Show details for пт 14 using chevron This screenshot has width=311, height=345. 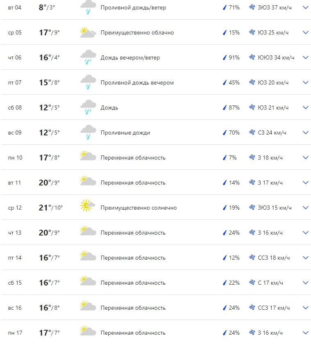pyautogui.click(x=305, y=258)
